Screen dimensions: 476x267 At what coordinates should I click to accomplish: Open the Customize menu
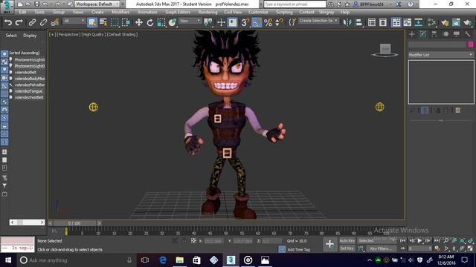(258, 12)
